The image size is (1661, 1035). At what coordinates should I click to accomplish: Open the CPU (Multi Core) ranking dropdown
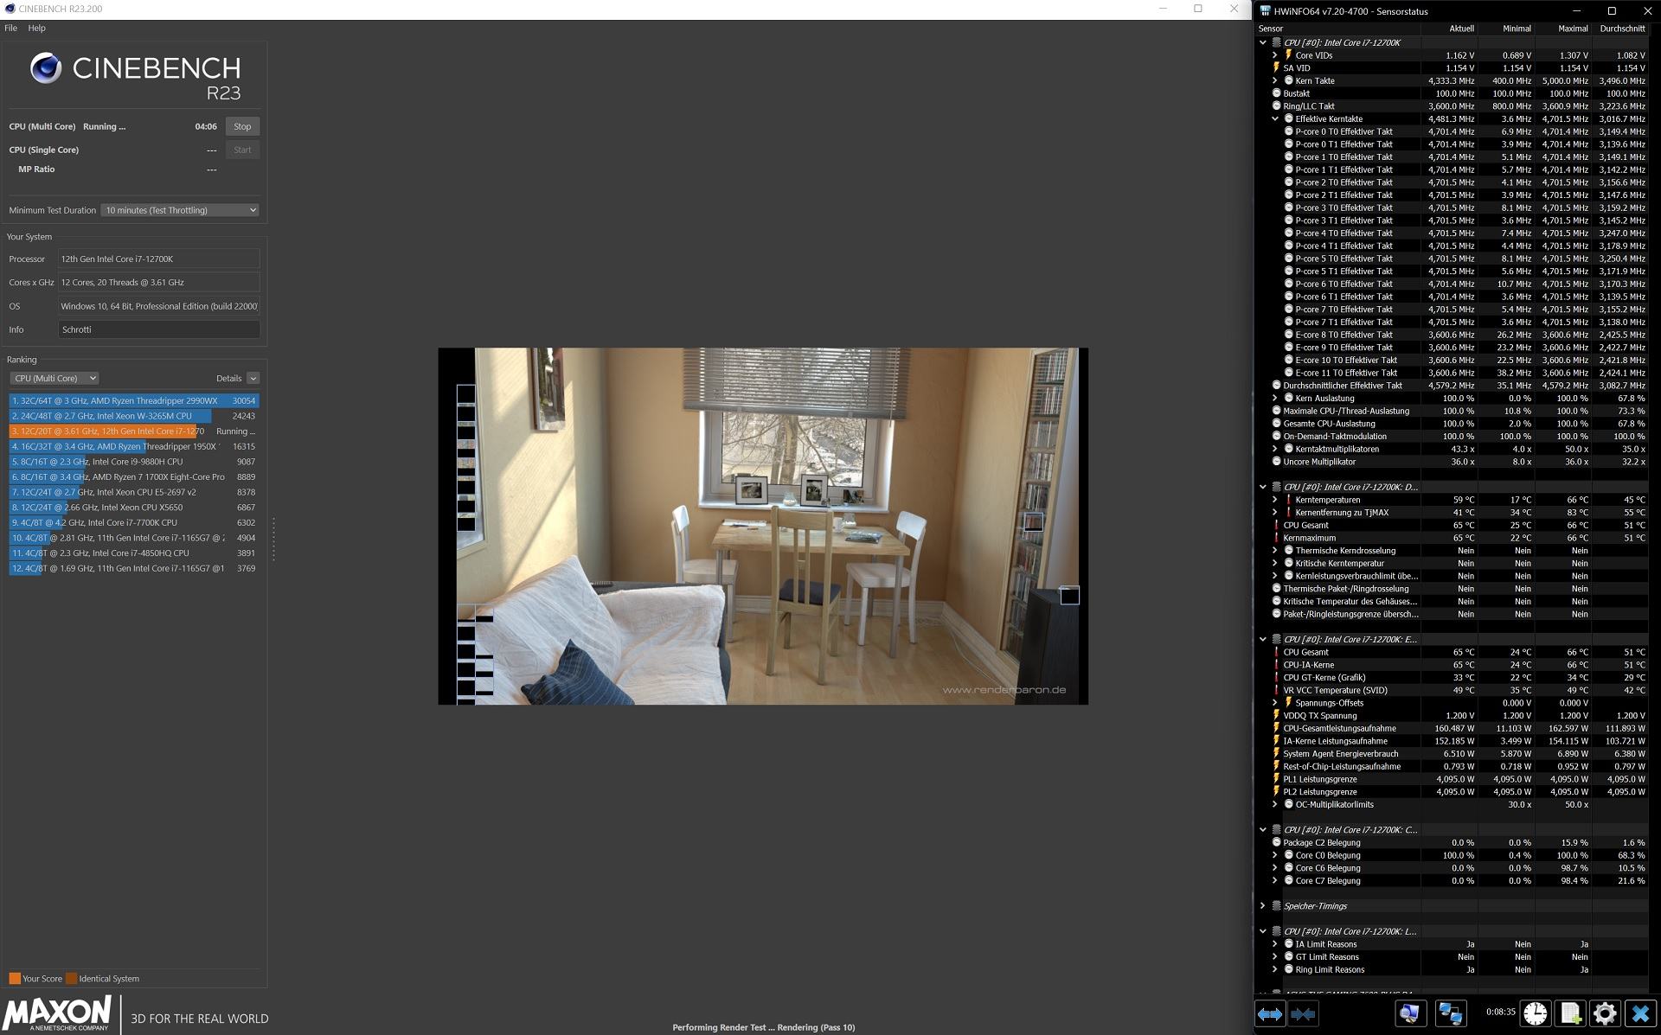coord(54,378)
